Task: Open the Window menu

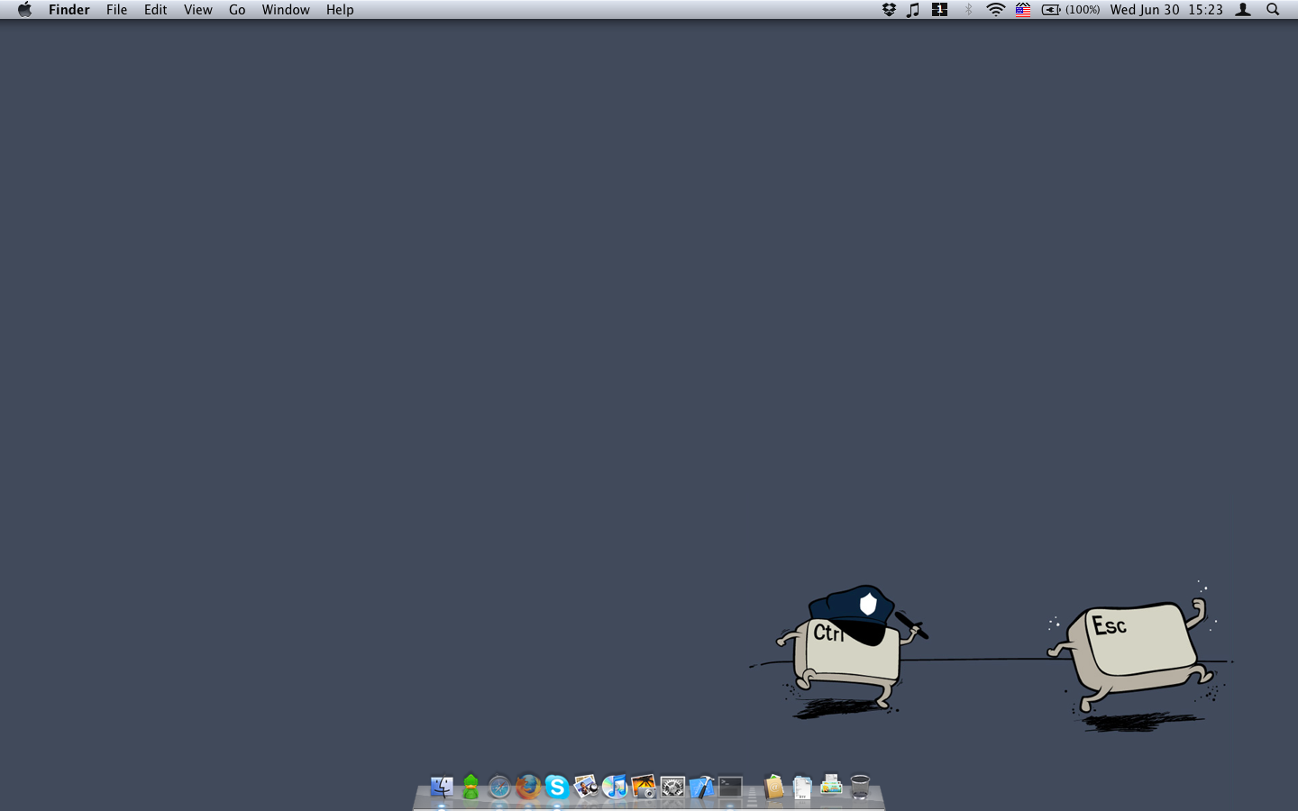Action: point(286,10)
